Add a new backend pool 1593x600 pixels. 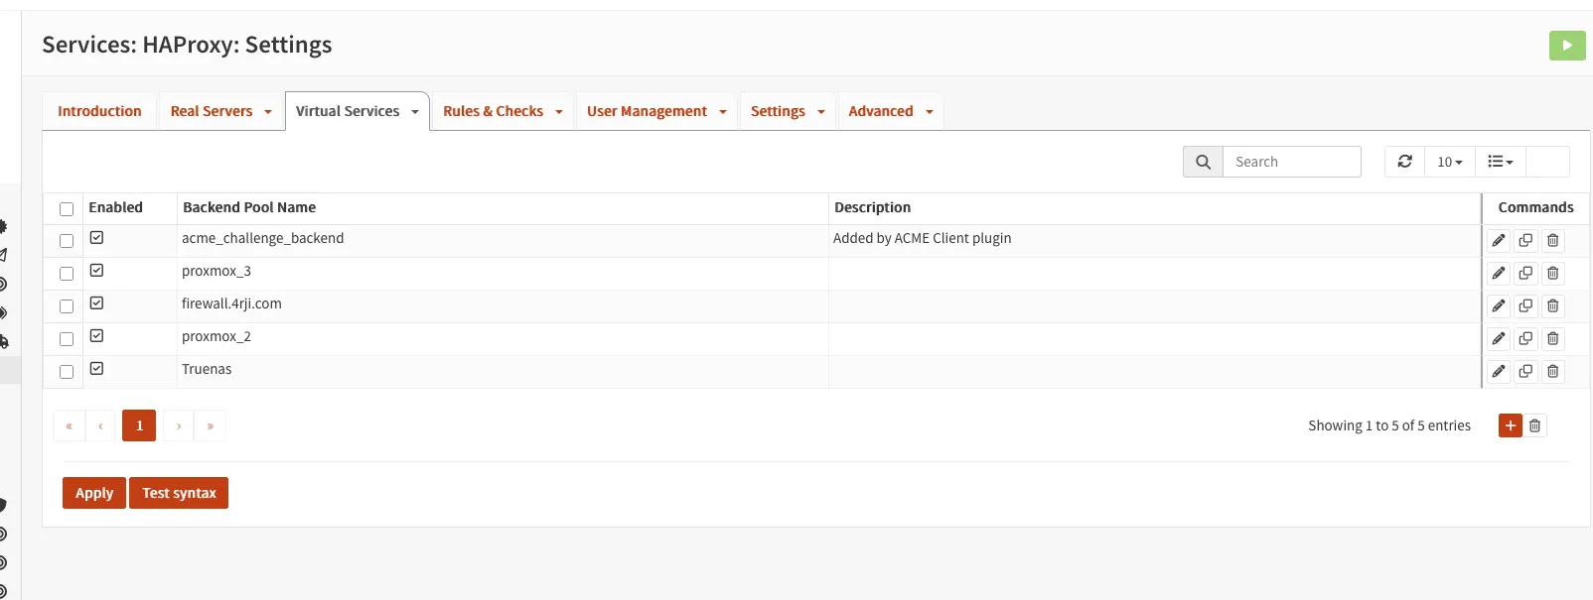1510,425
